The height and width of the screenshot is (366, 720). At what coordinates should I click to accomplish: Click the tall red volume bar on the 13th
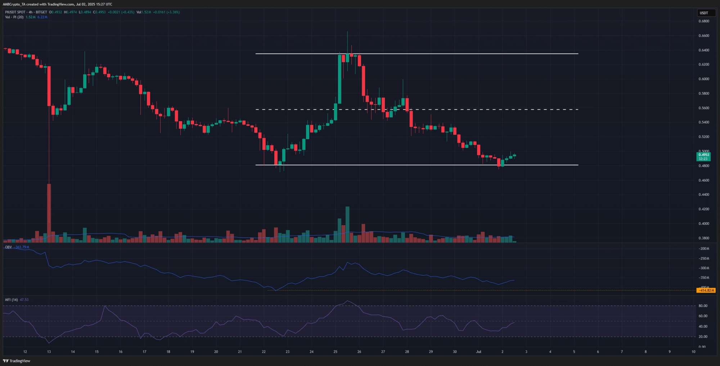(49, 213)
